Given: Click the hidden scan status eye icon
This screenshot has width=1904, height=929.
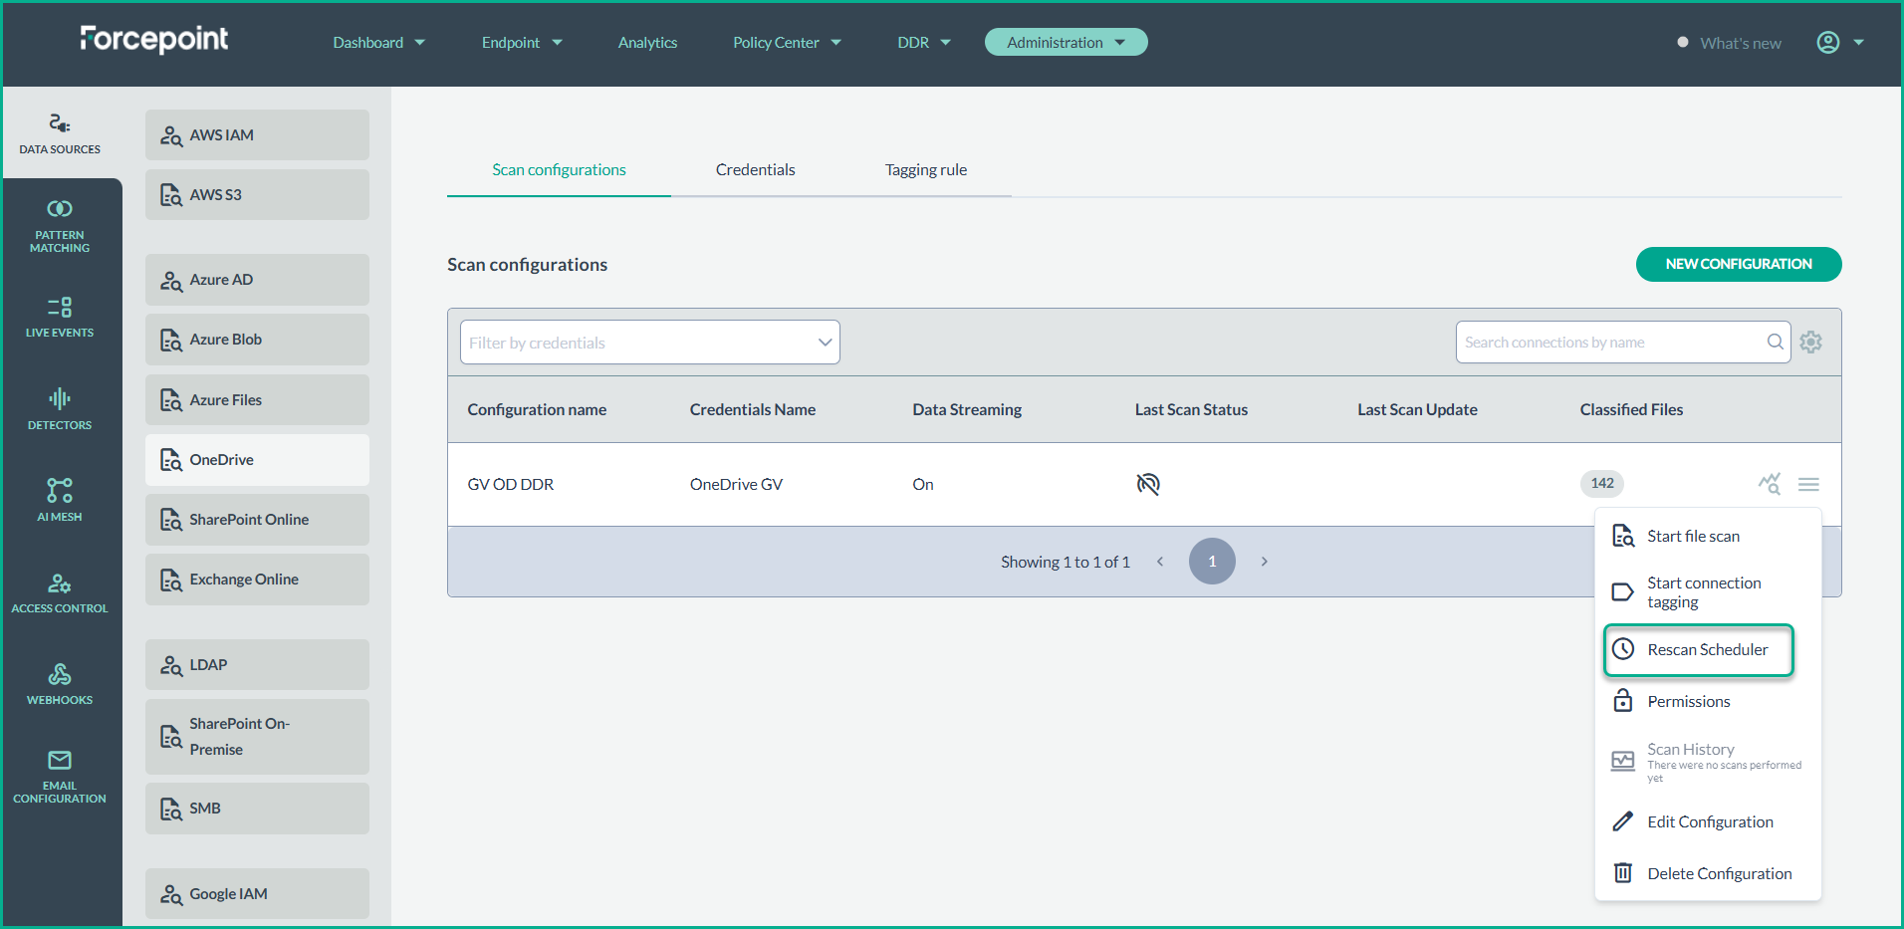Looking at the screenshot, I should coord(1147,484).
